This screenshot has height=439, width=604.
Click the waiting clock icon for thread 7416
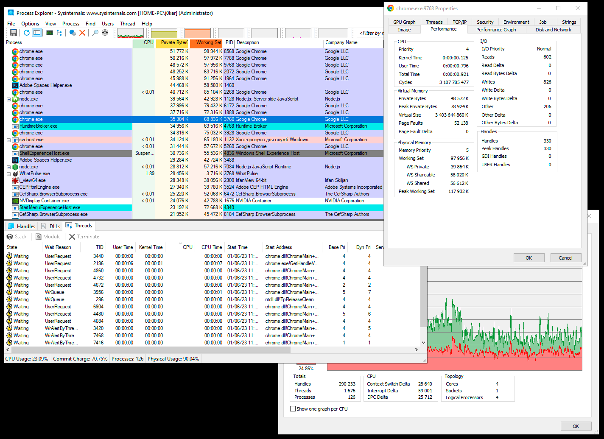click(9, 343)
